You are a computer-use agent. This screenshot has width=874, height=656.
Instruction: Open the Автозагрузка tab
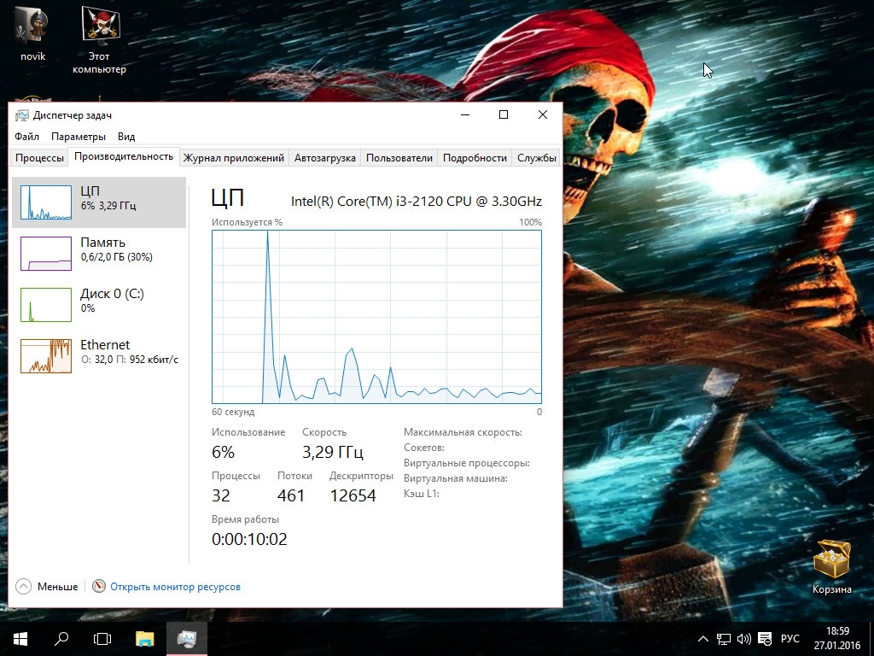pos(324,158)
